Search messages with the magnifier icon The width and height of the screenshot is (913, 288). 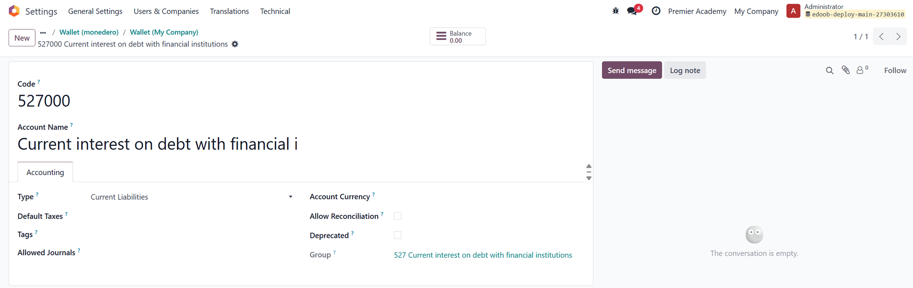click(x=829, y=70)
